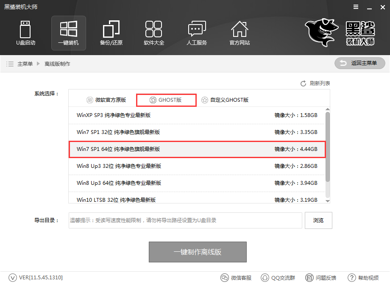Choose the GHOST版 system type
Viewport: 390px width, 284px height.
(x=166, y=100)
